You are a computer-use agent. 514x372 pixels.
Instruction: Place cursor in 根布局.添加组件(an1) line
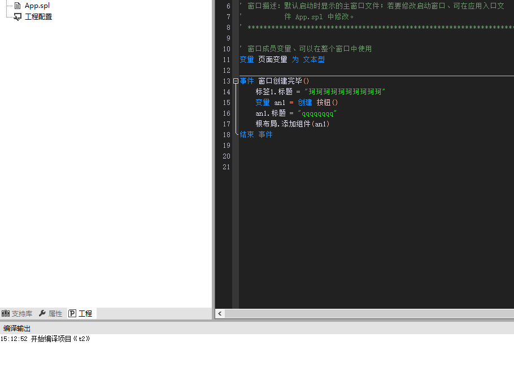292,124
